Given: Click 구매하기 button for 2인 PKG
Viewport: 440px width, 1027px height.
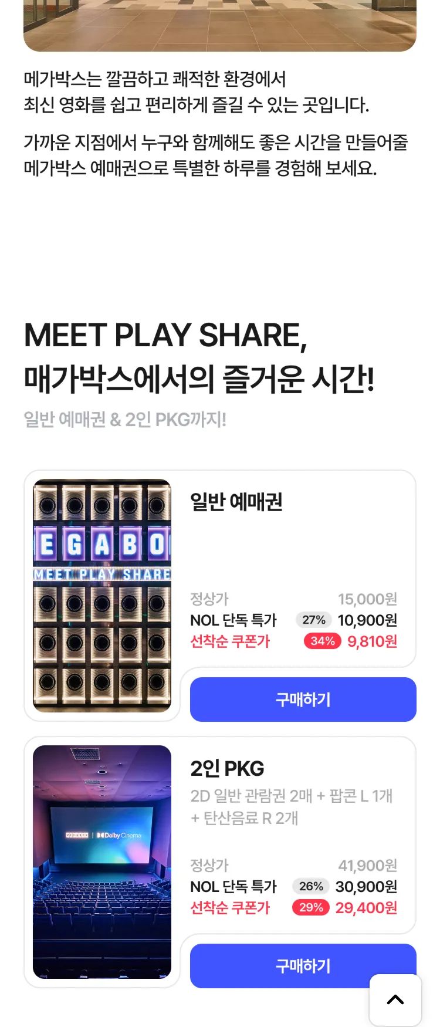Looking at the screenshot, I should coord(303,966).
